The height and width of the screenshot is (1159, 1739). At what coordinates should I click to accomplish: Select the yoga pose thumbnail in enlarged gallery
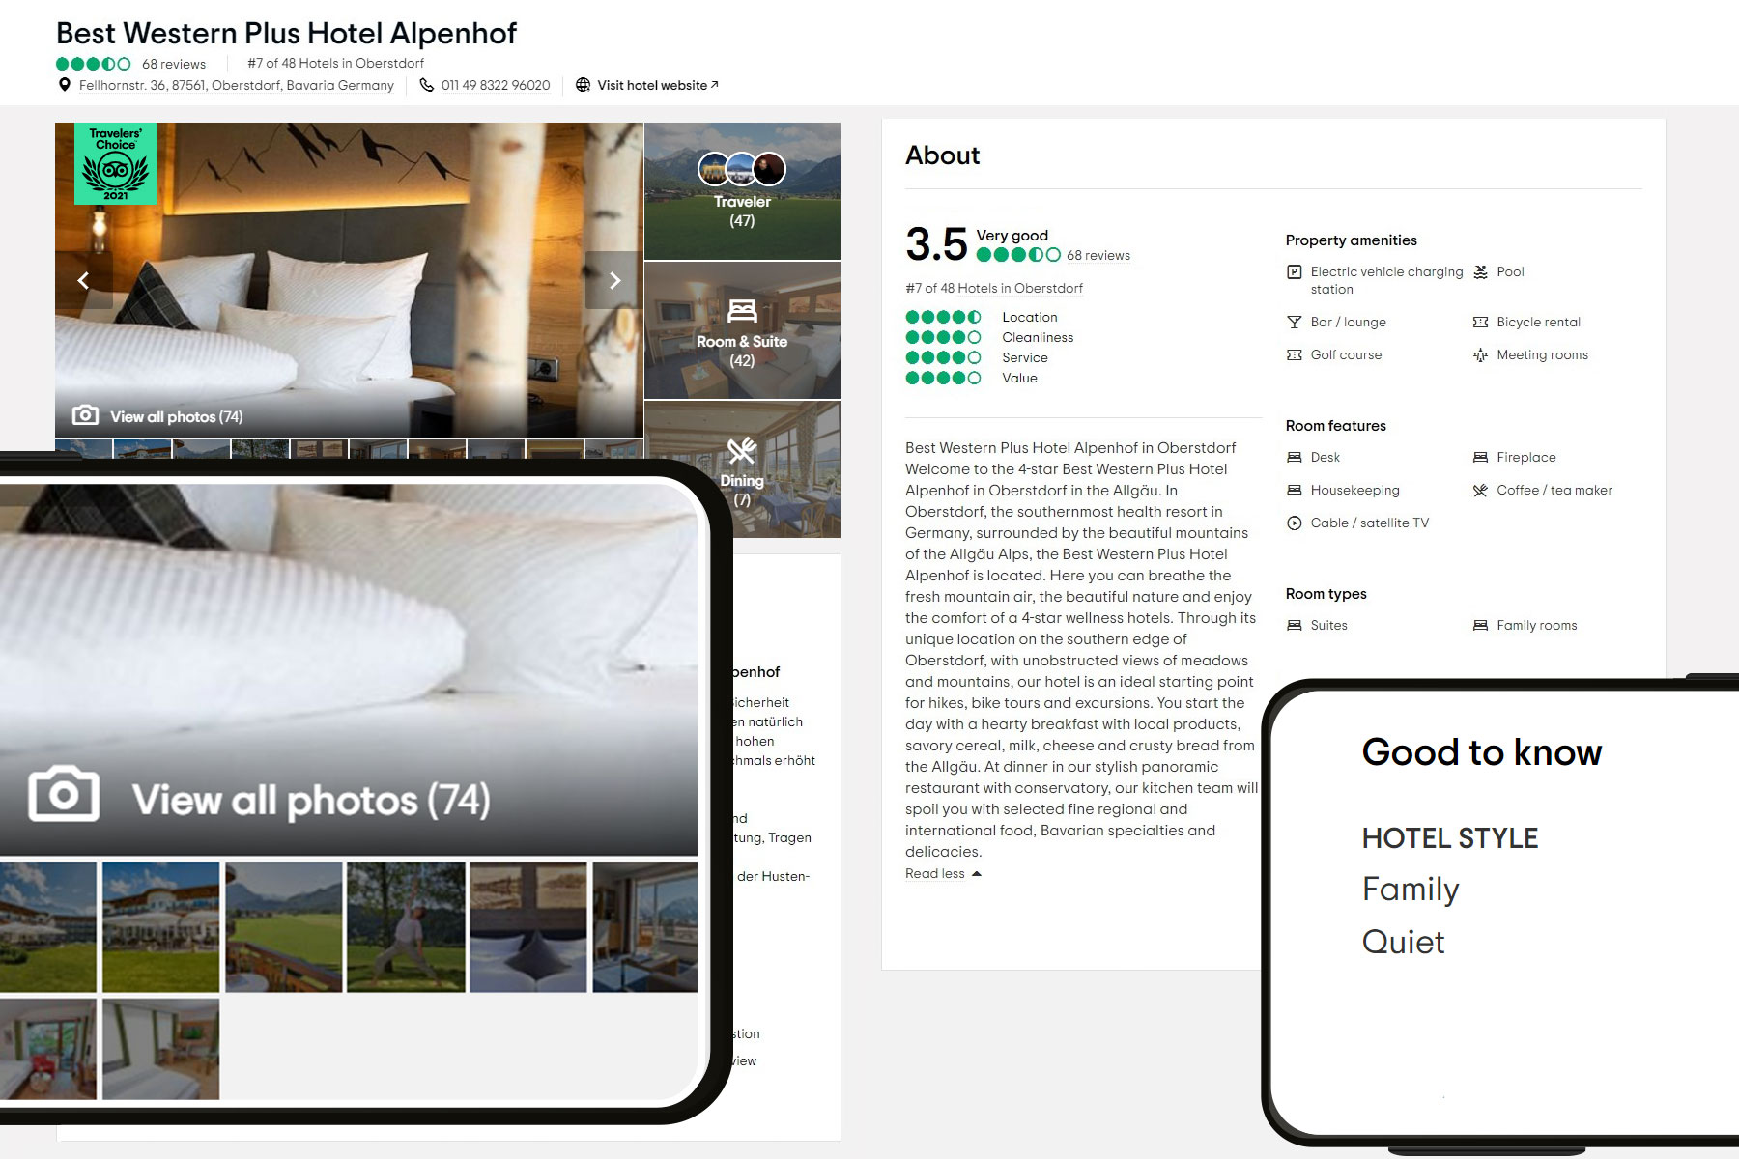[x=406, y=927]
